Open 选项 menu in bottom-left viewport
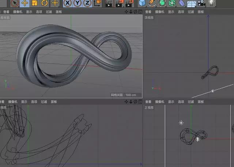Screen dimensions: 234x167 tap(34, 102)
